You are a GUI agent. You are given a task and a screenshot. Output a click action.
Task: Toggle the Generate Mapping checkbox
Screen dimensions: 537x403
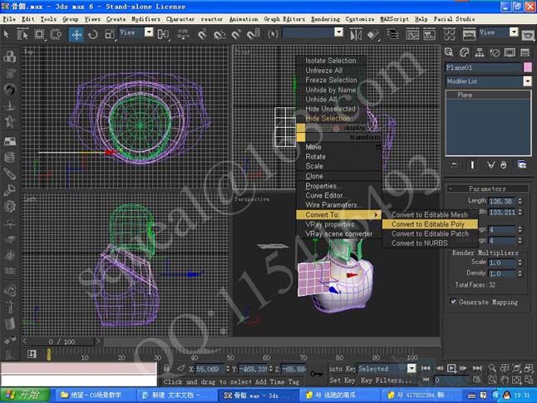coord(453,302)
